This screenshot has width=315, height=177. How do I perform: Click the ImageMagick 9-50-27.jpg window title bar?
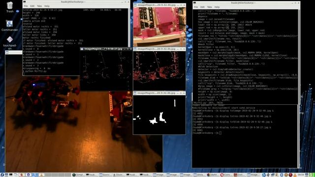click(x=106, y=49)
